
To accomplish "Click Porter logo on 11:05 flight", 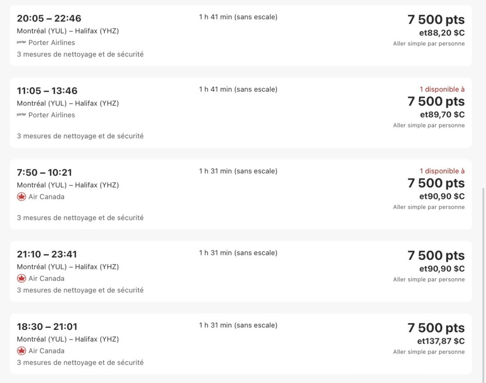I will pos(21,115).
